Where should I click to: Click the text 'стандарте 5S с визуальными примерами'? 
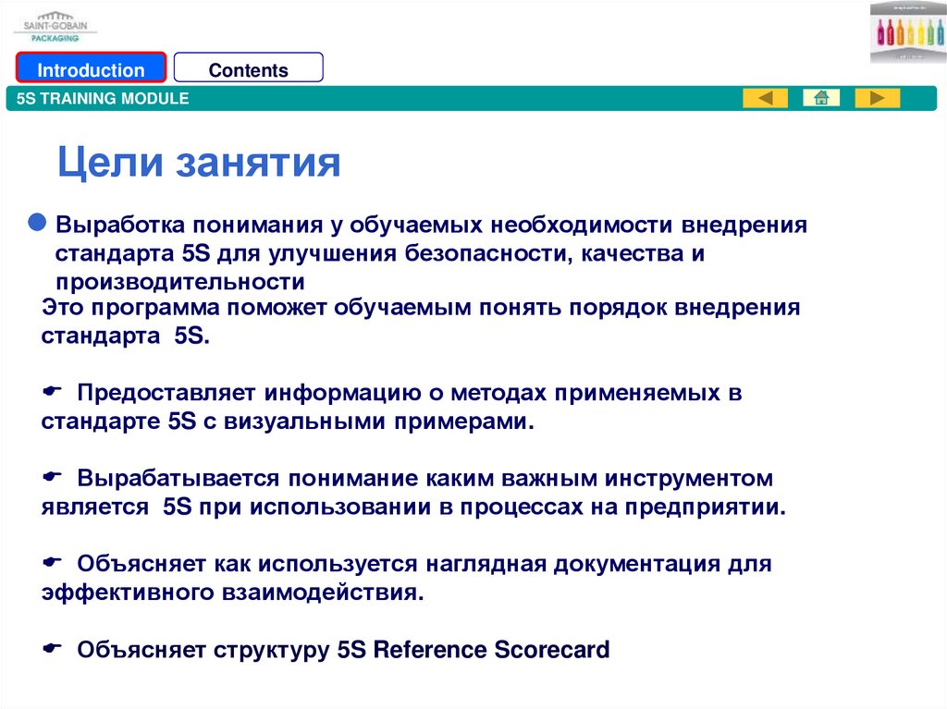tap(288, 422)
